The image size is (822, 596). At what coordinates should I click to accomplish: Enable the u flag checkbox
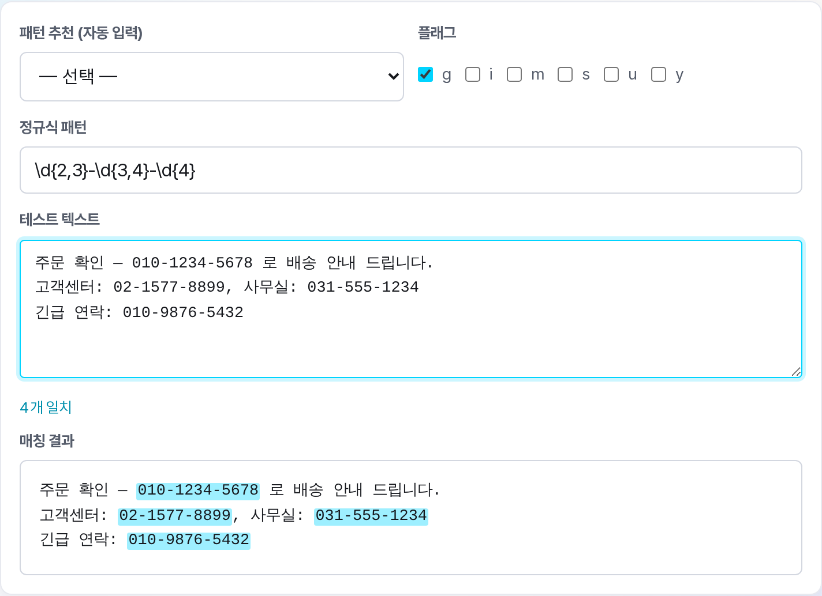611,74
